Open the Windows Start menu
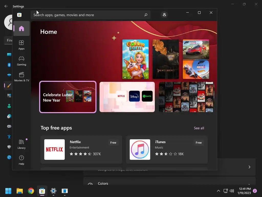The height and width of the screenshot is (197, 262). (8, 191)
